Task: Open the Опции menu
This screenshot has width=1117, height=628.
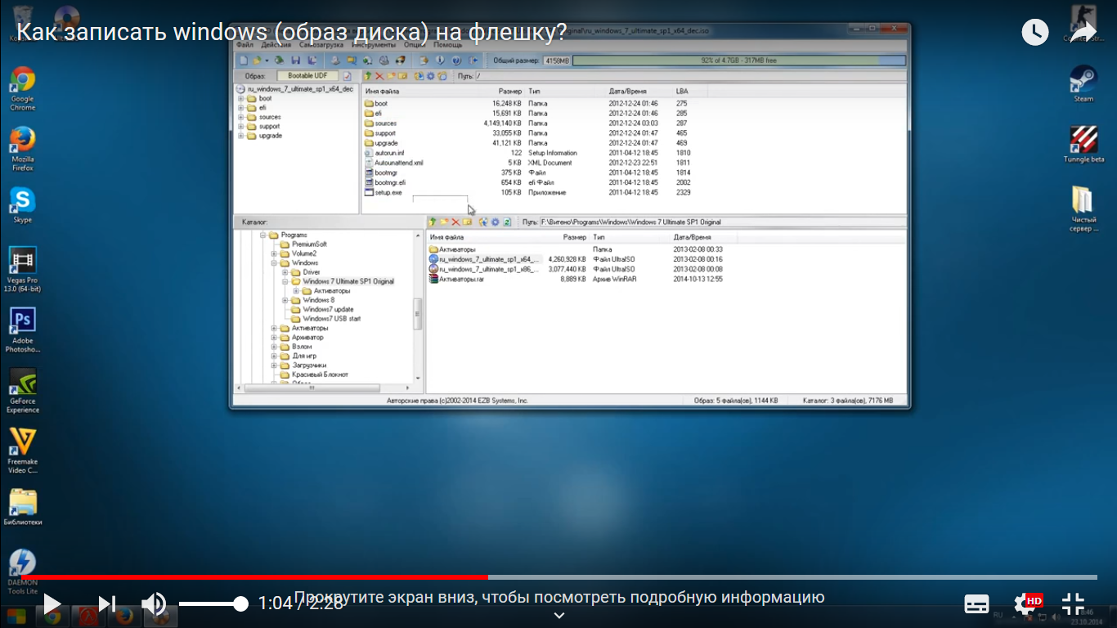Action: (x=415, y=45)
